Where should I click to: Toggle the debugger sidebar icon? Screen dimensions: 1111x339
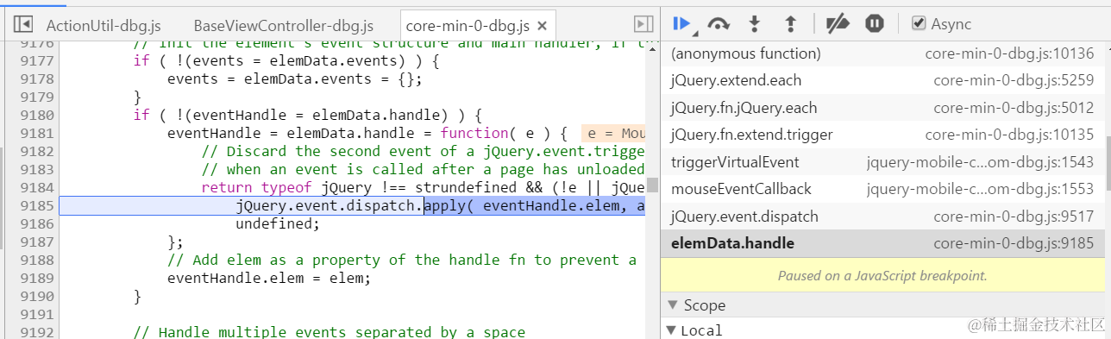[643, 24]
